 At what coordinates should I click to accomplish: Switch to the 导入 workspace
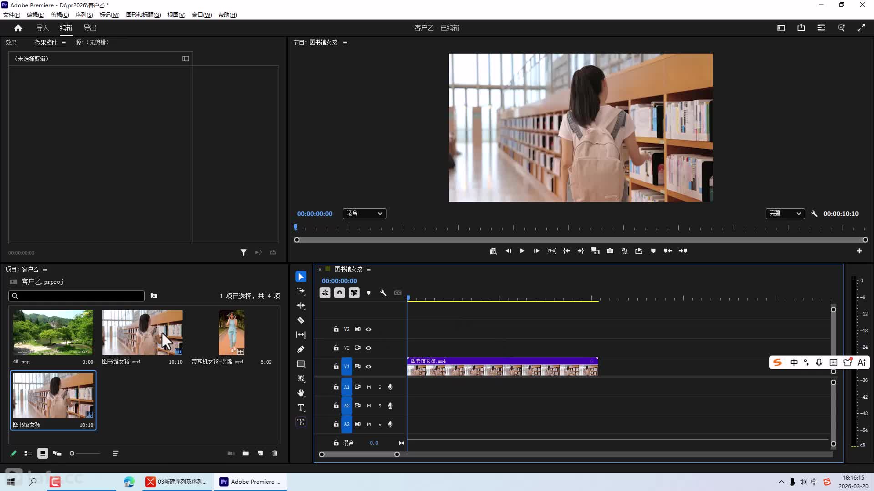42,28
